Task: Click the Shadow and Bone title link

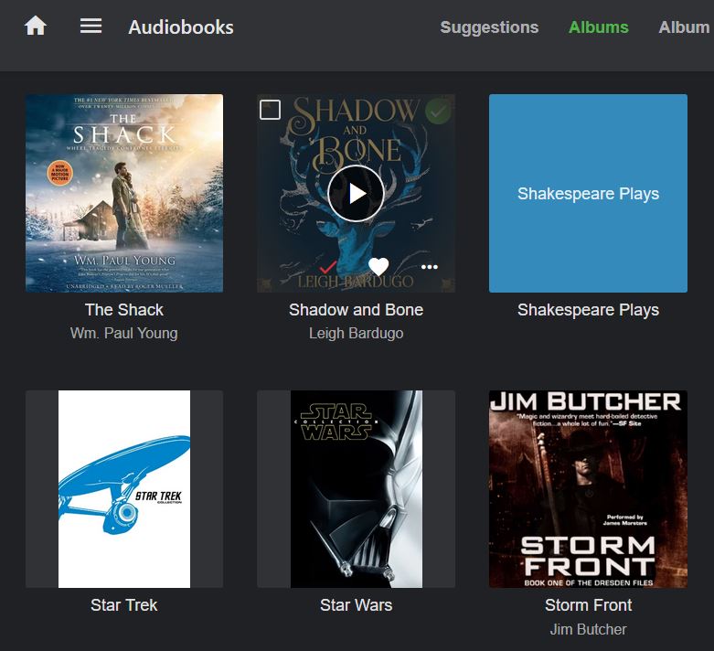Action: 357,310
